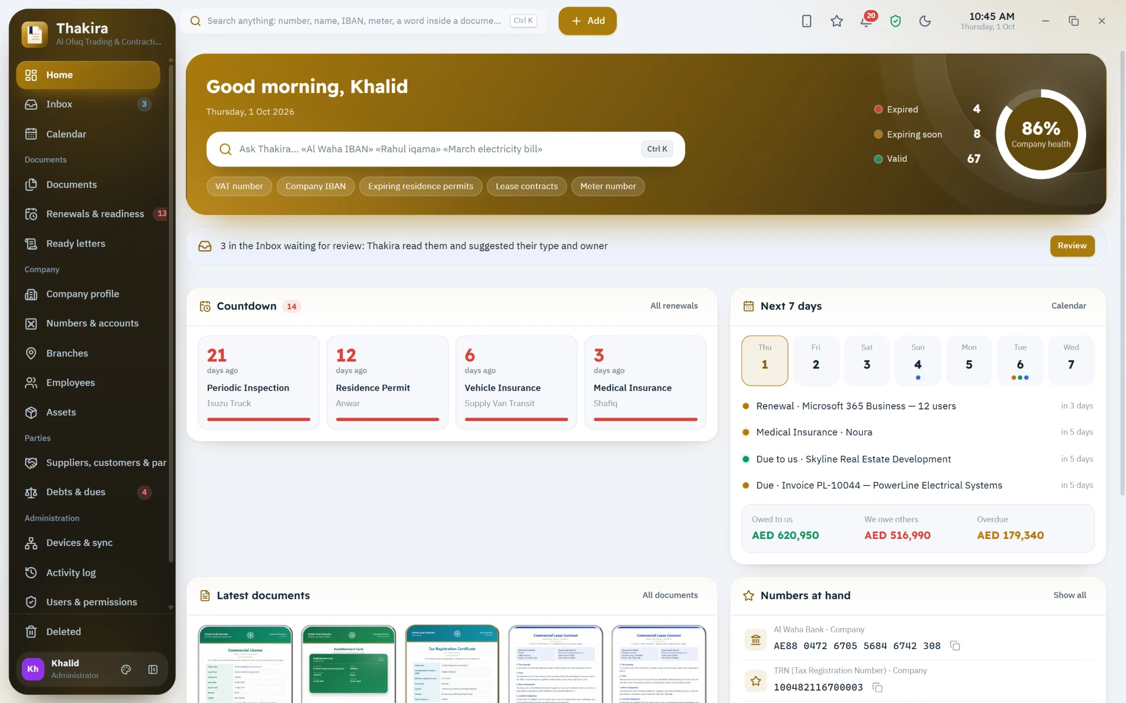Open All documents link

tap(670, 595)
